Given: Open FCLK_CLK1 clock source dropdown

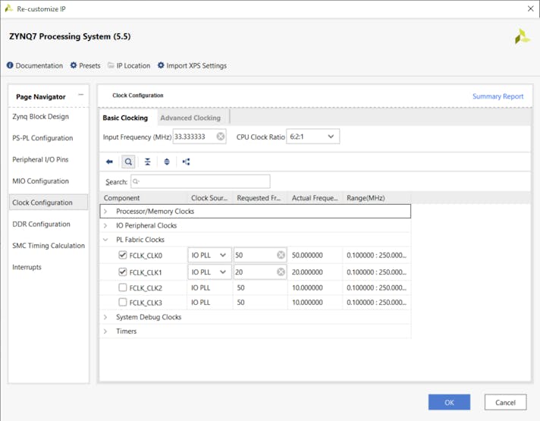Looking at the screenshot, I should (209, 272).
